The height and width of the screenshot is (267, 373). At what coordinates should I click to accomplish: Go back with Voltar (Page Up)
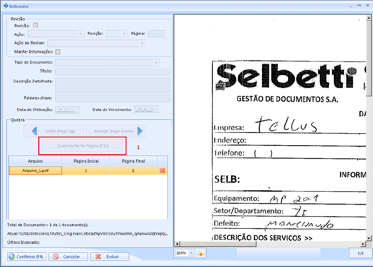tap(54, 131)
